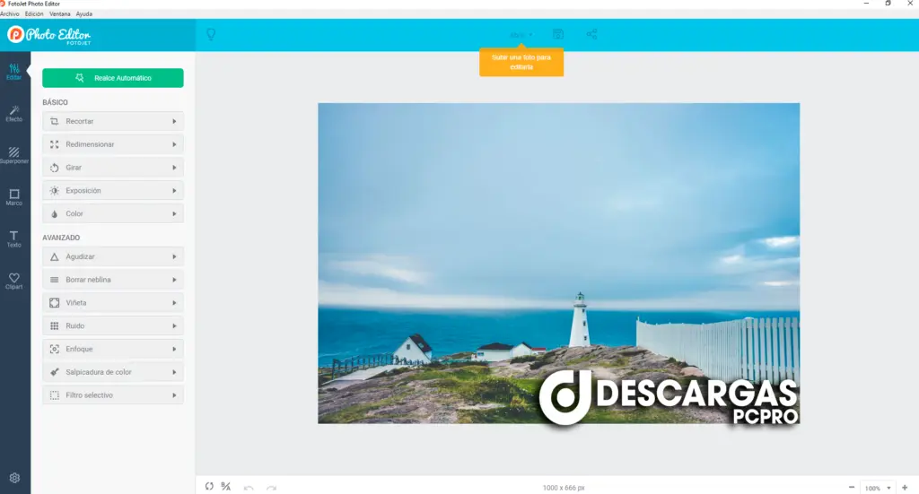Click the compare original image icon
This screenshot has width=919, height=494.
pyautogui.click(x=226, y=487)
